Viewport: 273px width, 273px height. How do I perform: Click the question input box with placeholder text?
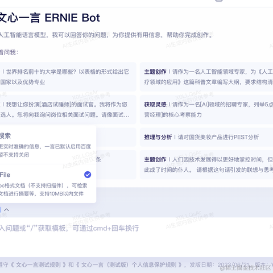[x=136, y=237]
